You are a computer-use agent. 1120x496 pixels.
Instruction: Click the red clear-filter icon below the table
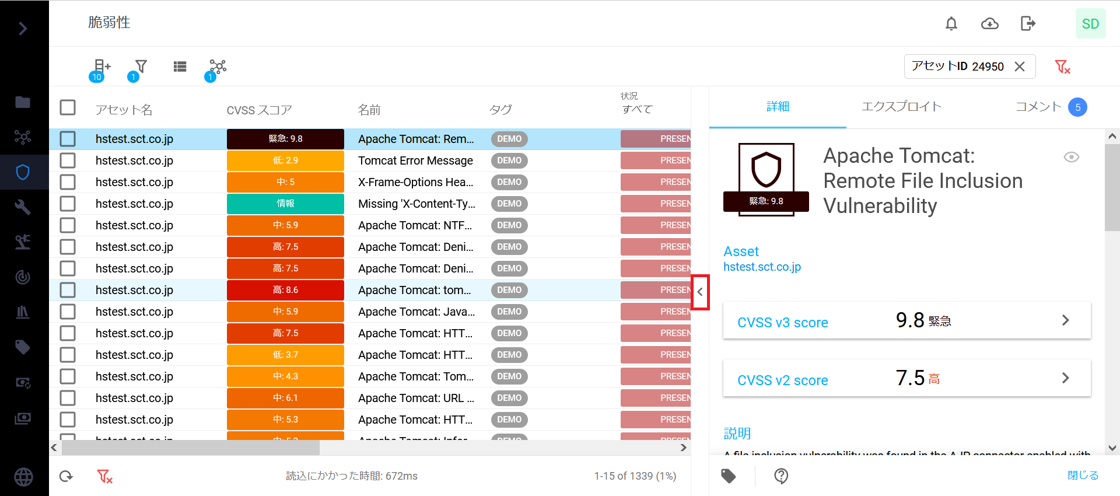104,476
